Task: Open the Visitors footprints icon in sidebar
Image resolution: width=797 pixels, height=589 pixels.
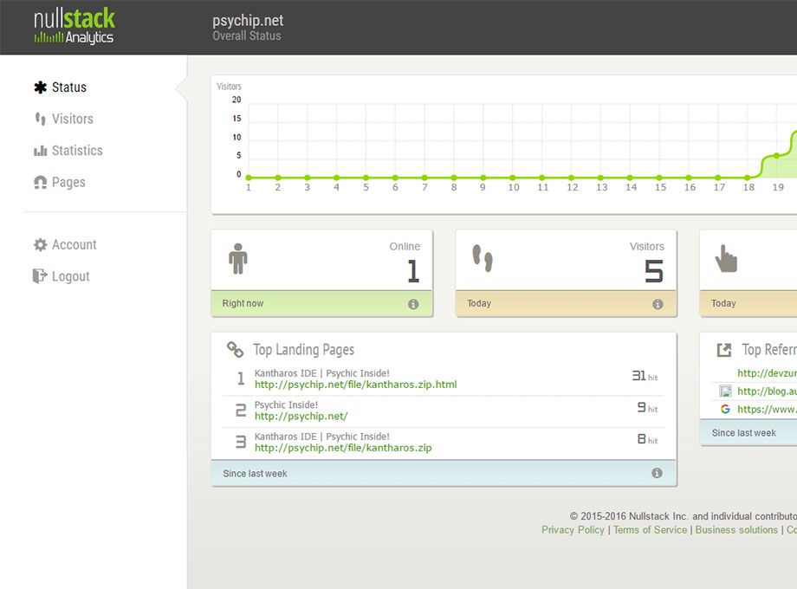Action: pyautogui.click(x=38, y=119)
